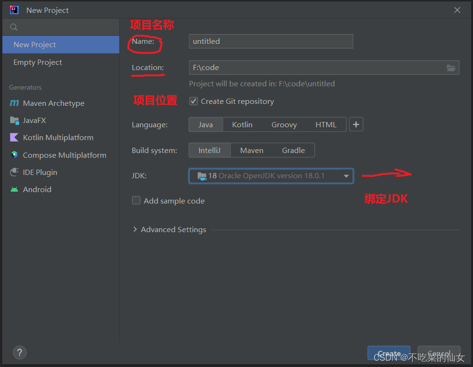Screen dimensions: 473x367
Task: Choose Maven build system
Action: [252, 150]
